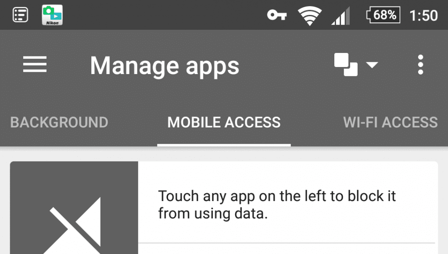Switch to the BACKGROUND tab
The image size is (448, 254).
pos(59,122)
